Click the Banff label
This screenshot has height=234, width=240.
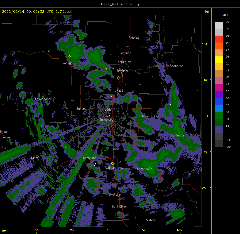[x=35, y=158]
